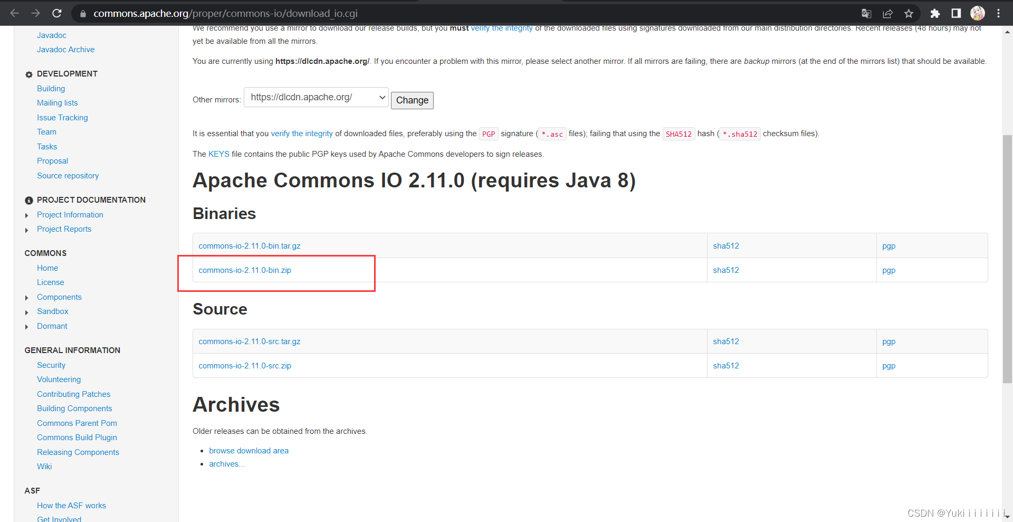
Task: Toggle the browser side panel
Action: pyautogui.click(x=956, y=13)
